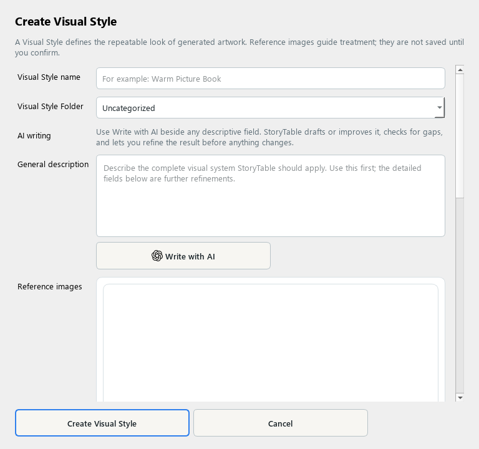
Task: Click the vertical scrollbar thumb
Action: (460, 136)
